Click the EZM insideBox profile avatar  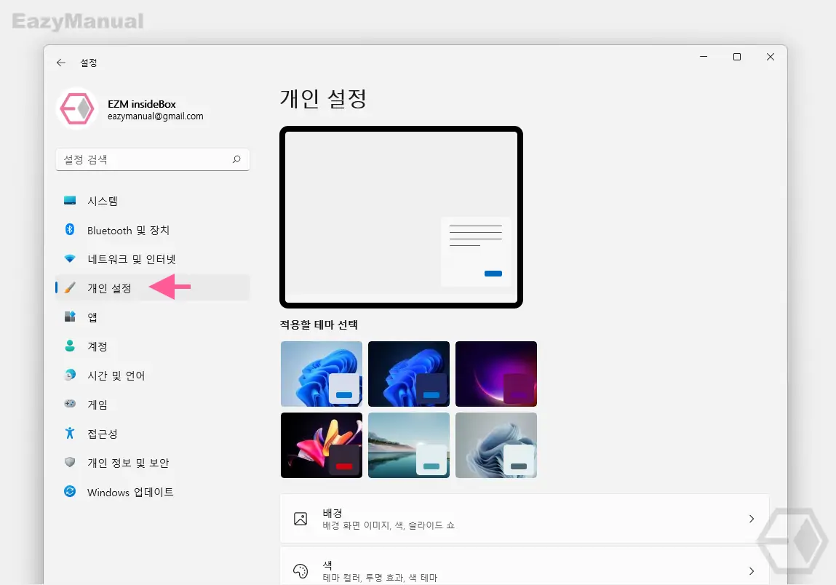click(x=77, y=109)
